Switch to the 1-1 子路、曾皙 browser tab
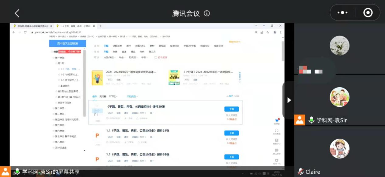385x177 pixels. point(75,26)
